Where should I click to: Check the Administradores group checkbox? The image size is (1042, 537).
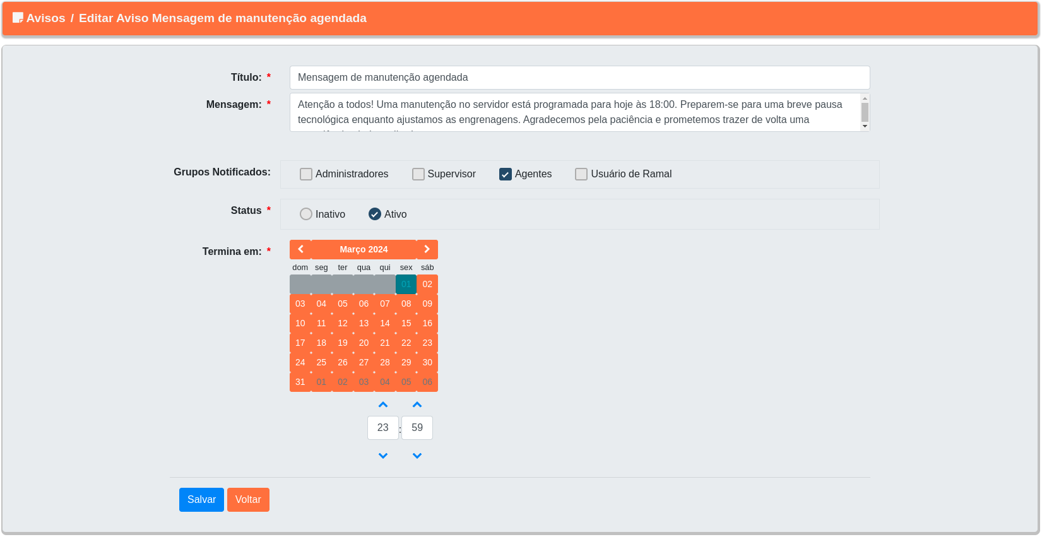coord(306,174)
